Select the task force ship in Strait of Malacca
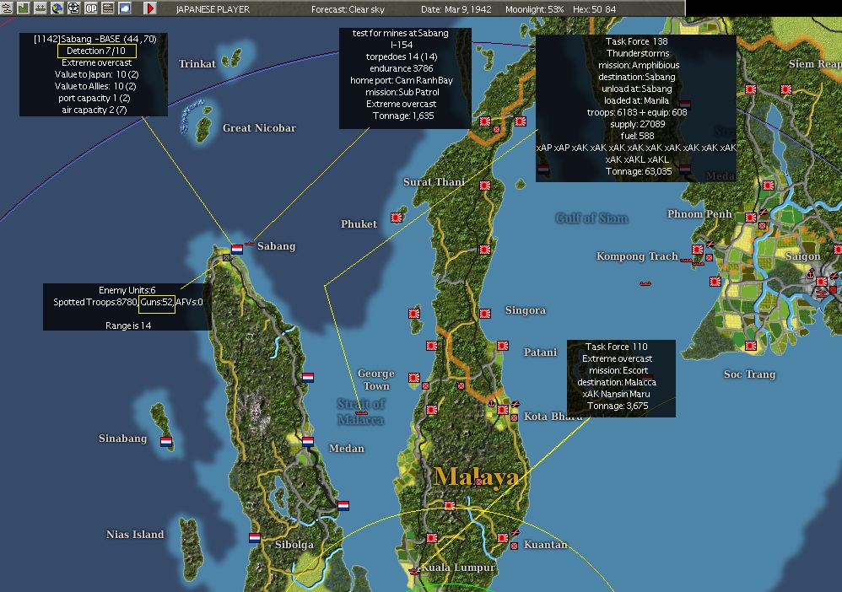The image size is (842, 592). [361, 412]
